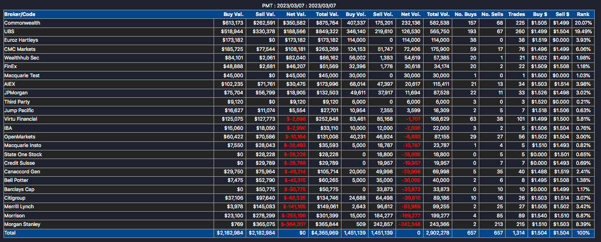Select the Merrill Lynch broker name
The image size is (601, 242).
point(19,207)
